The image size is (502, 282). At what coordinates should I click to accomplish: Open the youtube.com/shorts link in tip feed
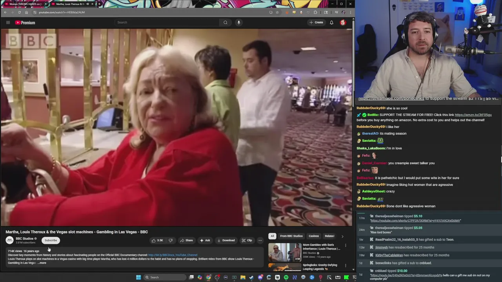click(415, 221)
